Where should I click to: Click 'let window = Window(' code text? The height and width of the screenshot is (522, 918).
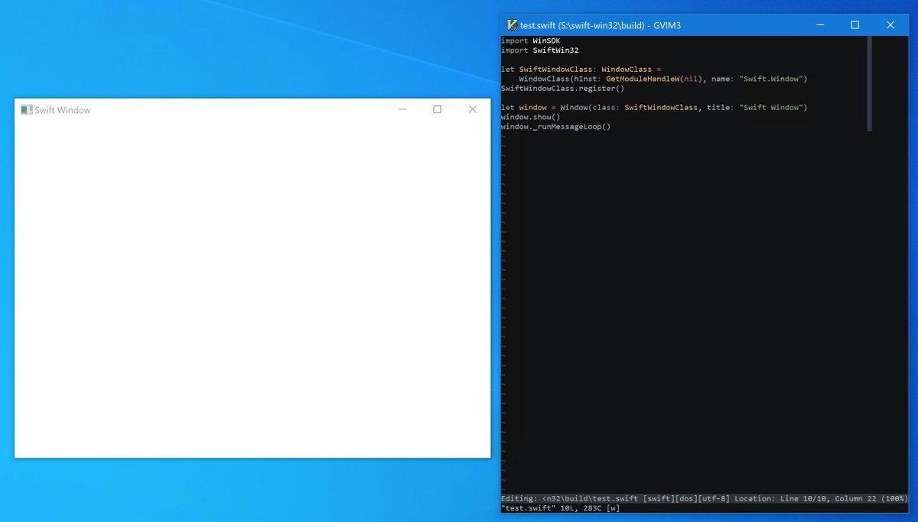547,108
